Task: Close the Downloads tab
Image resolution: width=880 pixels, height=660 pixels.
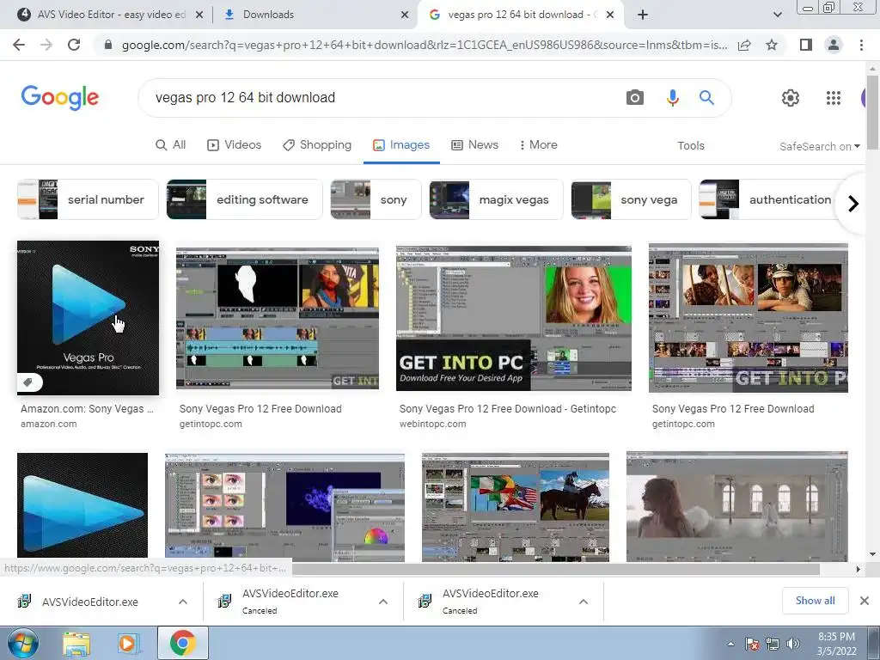Action: (405, 15)
